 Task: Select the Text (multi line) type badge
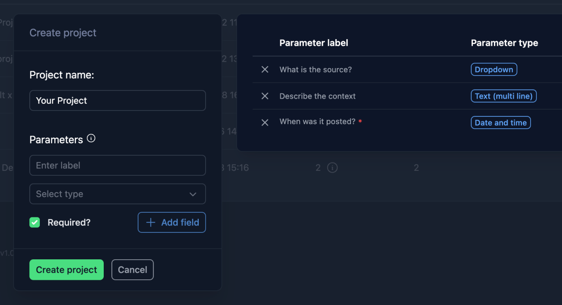pyautogui.click(x=504, y=96)
